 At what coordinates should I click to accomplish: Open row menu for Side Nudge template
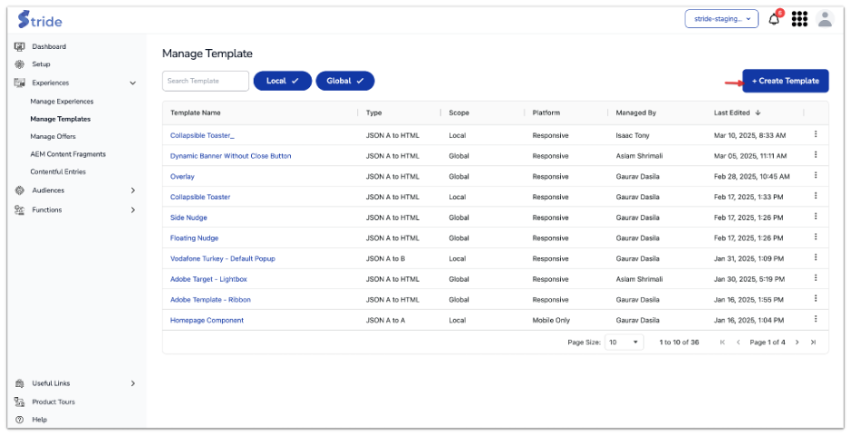[x=816, y=216]
